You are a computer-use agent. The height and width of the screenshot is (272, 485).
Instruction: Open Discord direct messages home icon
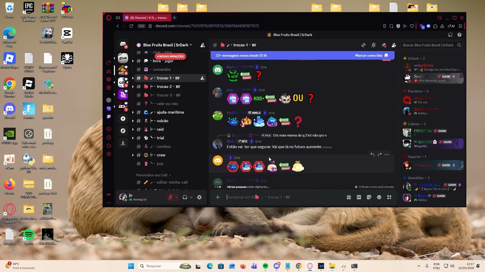(123, 45)
